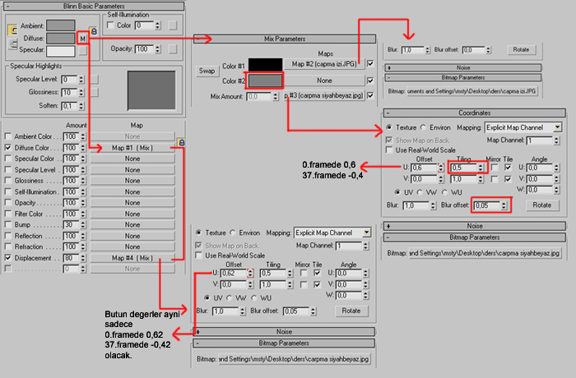The height and width of the screenshot is (378, 576).
Task: Enable the Ambient Color map checkbox
Action: 9,136
